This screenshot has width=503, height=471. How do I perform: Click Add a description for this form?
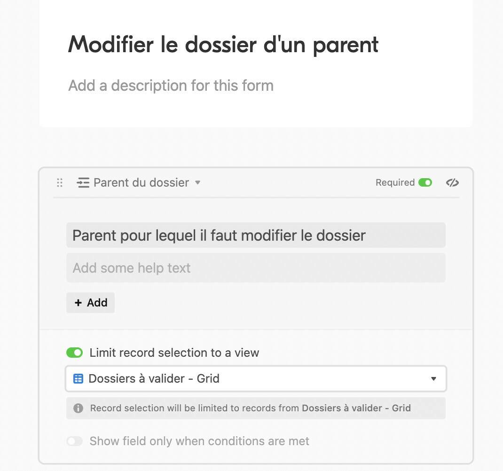point(171,86)
